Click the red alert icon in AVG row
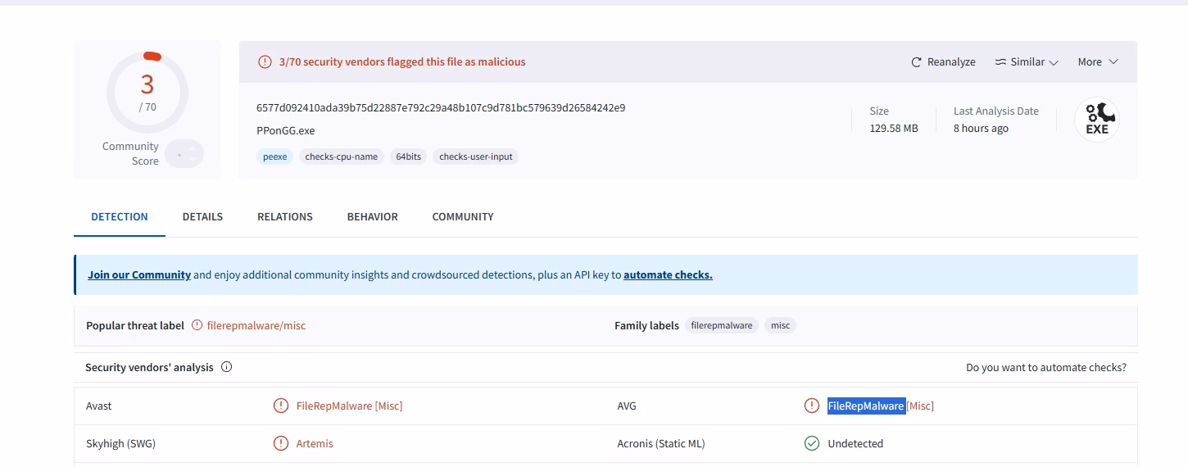 (x=812, y=406)
